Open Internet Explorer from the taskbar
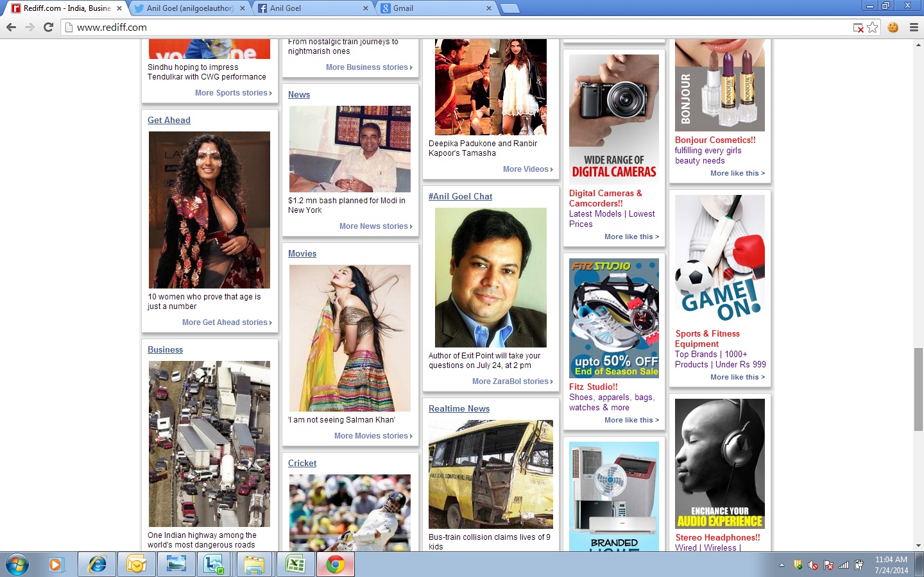This screenshot has height=577, width=924. [x=97, y=564]
